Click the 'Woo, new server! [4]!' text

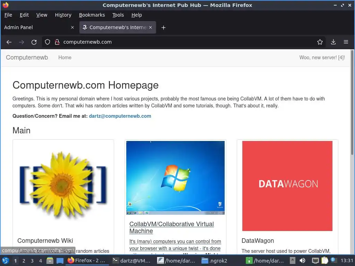[322, 57]
